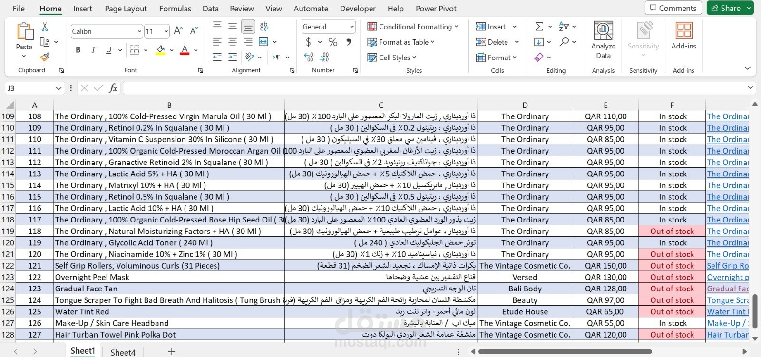Toggle Bold formatting

[78, 50]
